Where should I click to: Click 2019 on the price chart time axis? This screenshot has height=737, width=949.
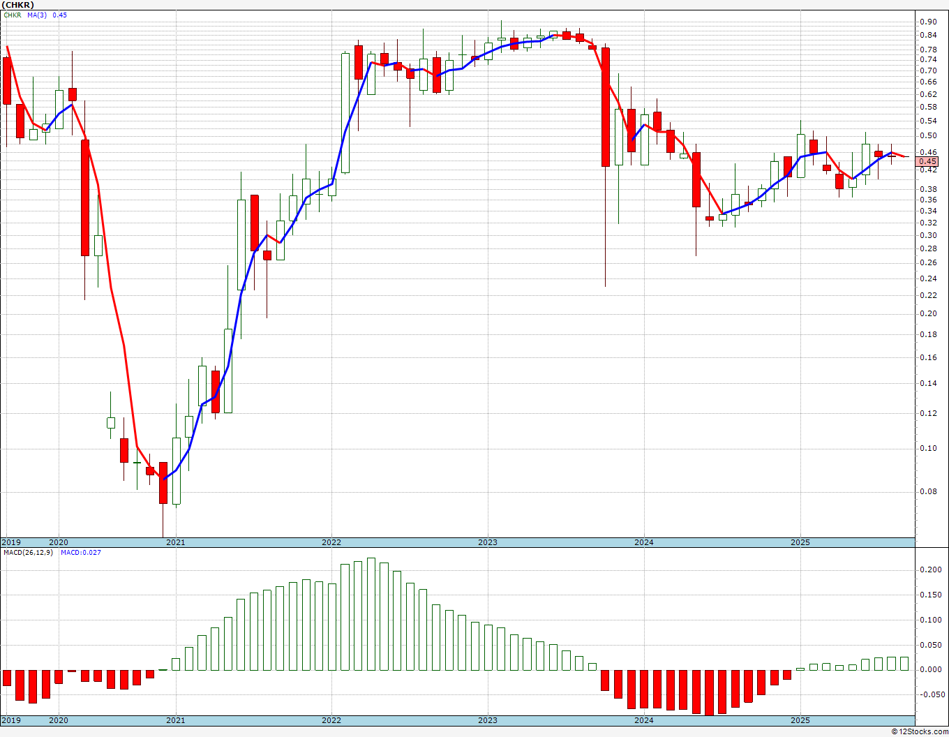click(x=10, y=542)
